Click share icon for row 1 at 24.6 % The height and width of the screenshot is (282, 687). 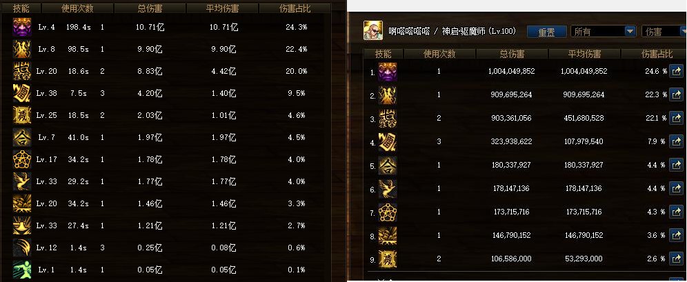pyautogui.click(x=677, y=71)
